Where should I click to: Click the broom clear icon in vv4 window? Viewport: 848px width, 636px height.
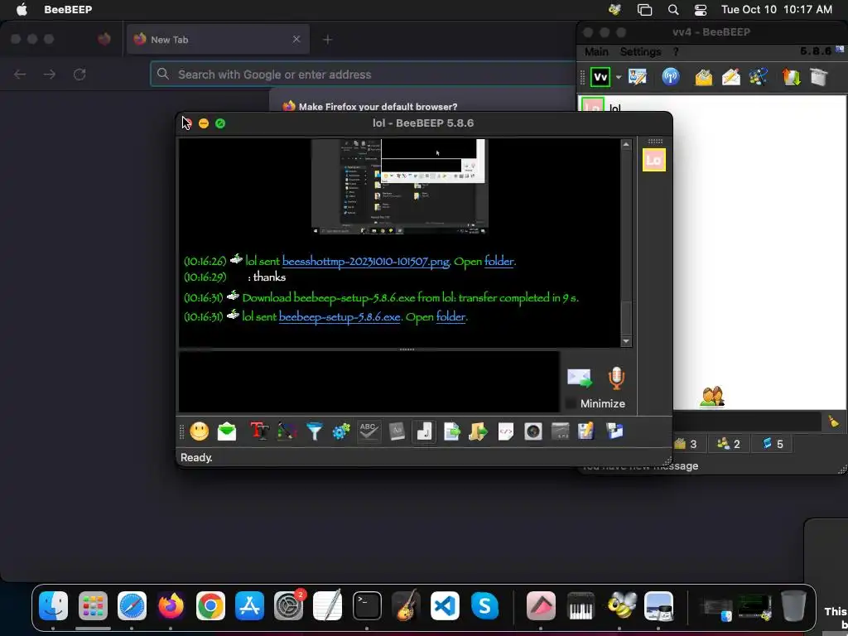(833, 422)
